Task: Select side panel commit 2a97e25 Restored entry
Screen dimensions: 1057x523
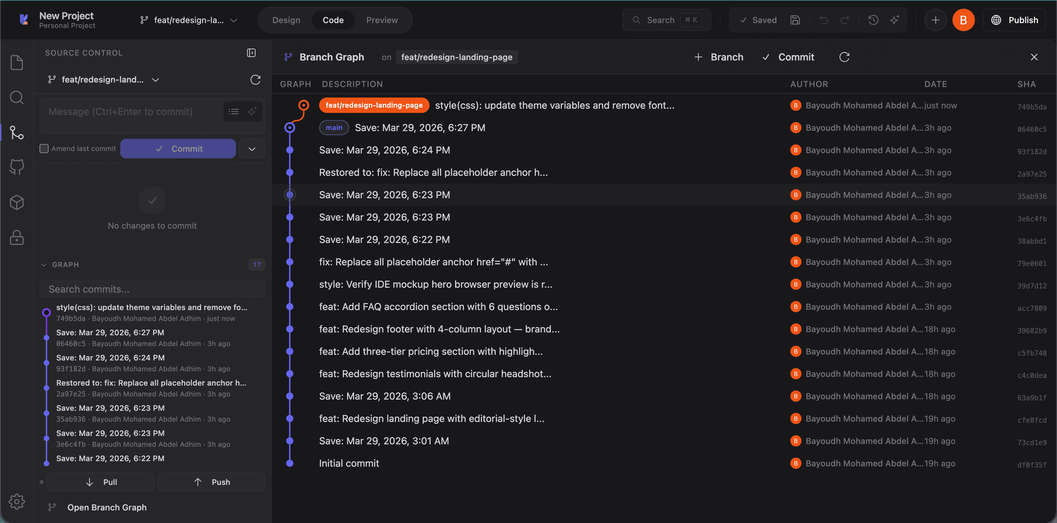Action: tap(152, 388)
